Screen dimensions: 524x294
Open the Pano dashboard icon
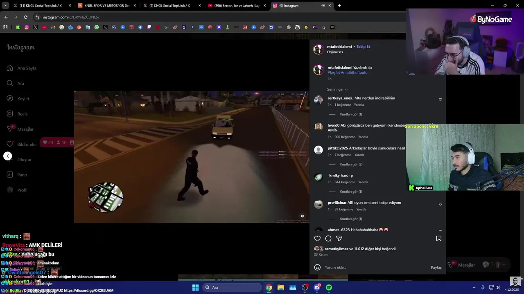click(x=10, y=175)
